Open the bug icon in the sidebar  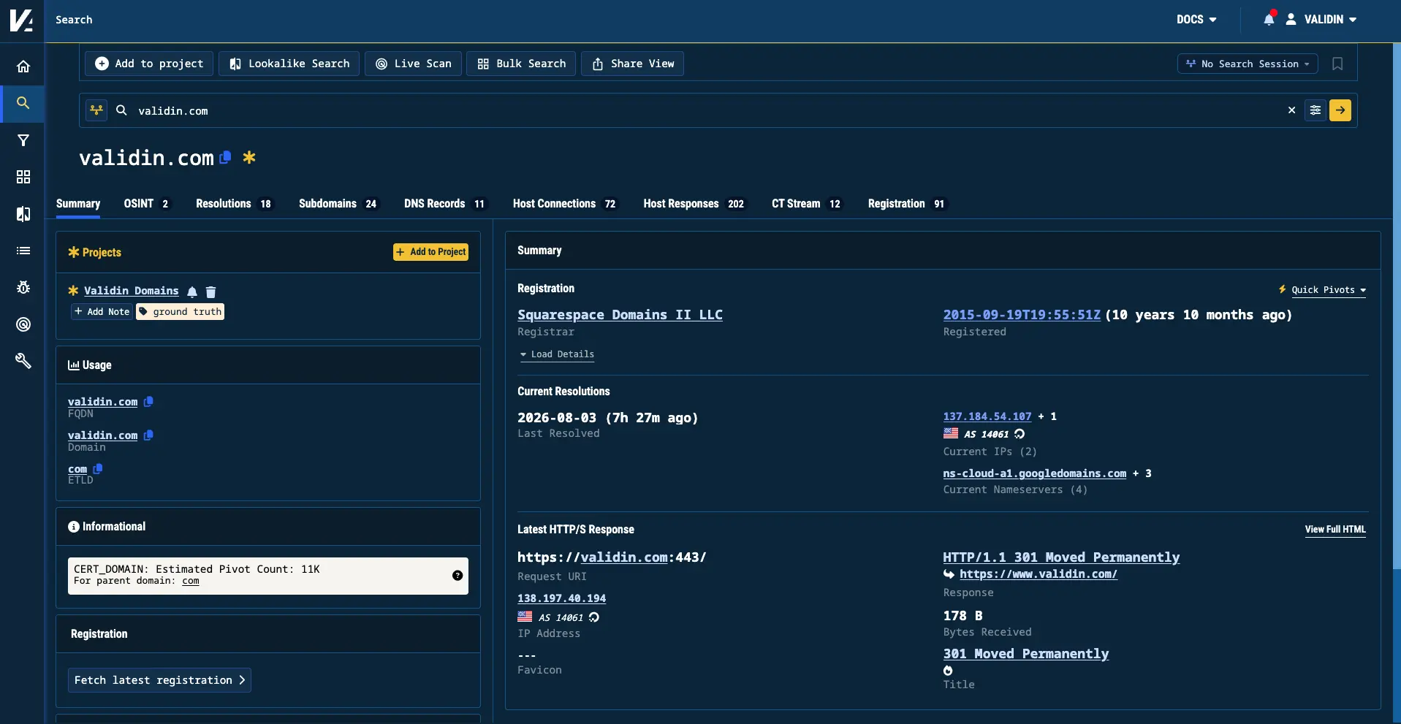23,287
